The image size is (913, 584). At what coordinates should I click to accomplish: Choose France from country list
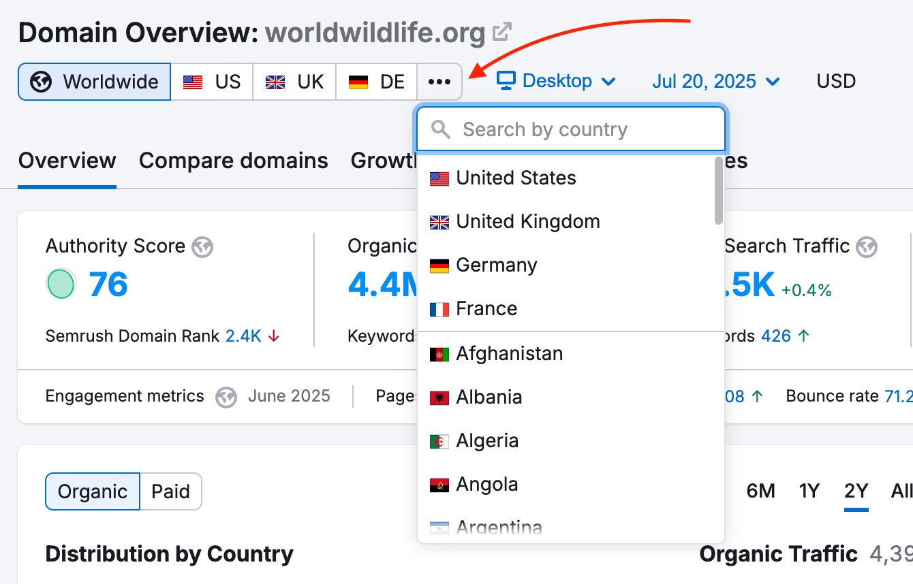[x=570, y=309]
